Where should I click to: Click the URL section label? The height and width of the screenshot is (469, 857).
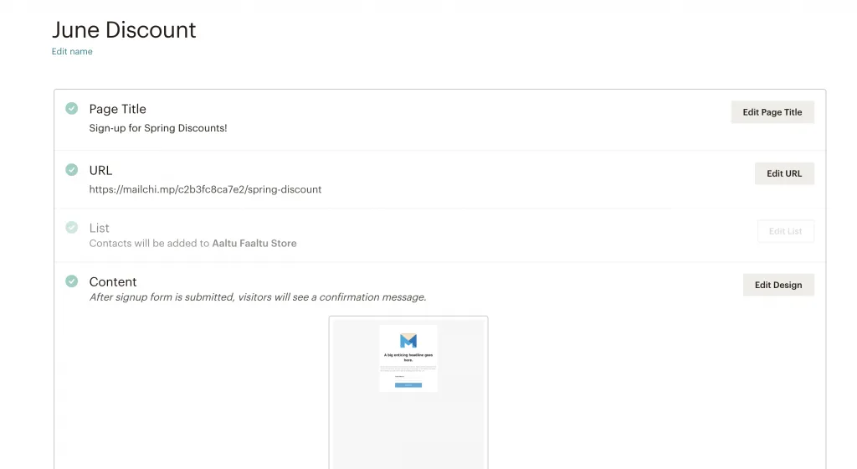(x=100, y=171)
